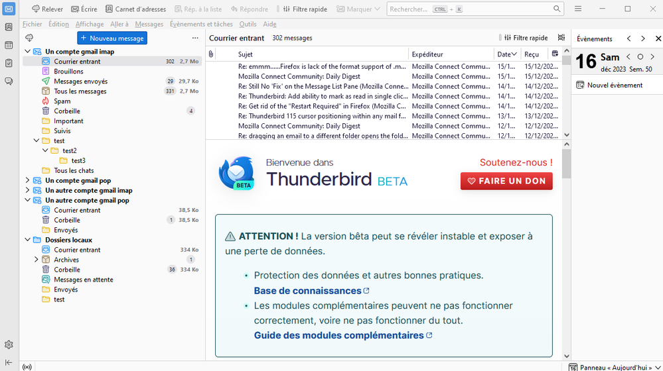Open the Aide menu
The width and height of the screenshot is (663, 371).
click(x=269, y=24)
